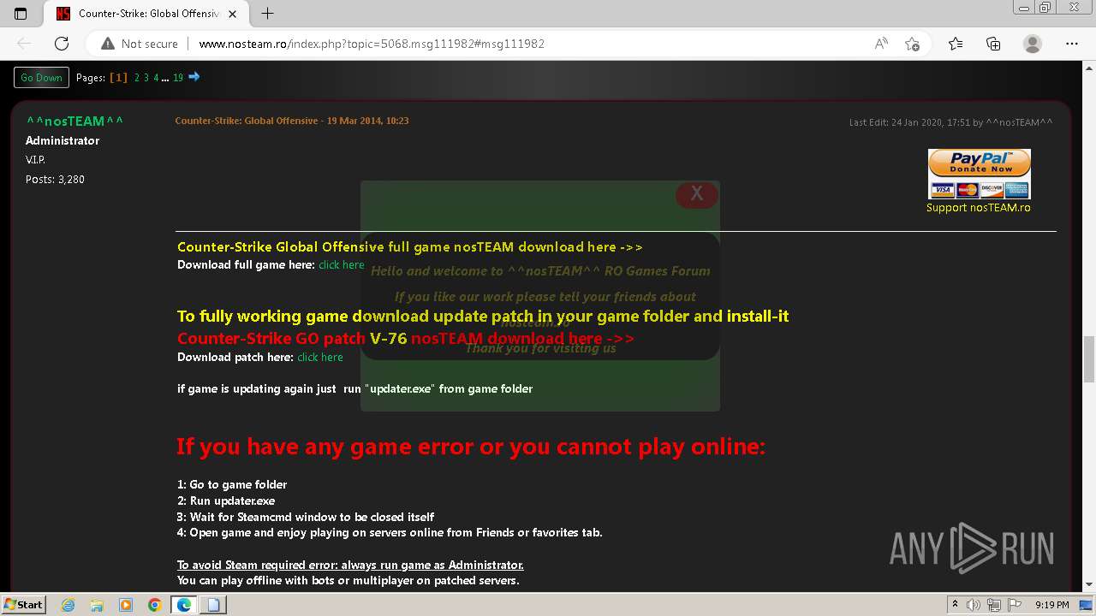Jump to forum page 19
Screen dimensions: 1096x616
click(x=178, y=78)
